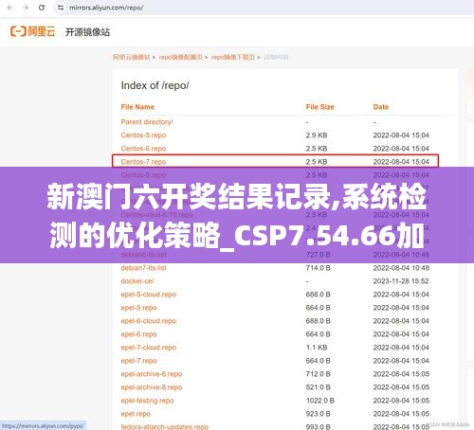
Task: Click the browser forward arrow
Action: (x=26, y=8)
